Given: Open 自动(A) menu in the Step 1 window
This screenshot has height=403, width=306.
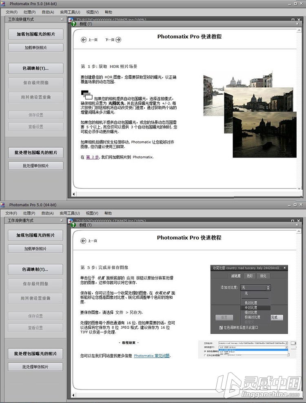Looking at the screenshot, I should (48, 12).
